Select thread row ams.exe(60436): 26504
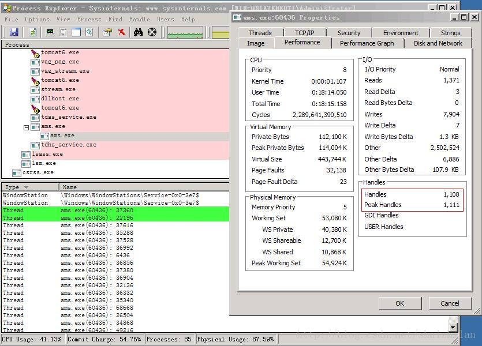The image size is (482, 346). (115, 315)
